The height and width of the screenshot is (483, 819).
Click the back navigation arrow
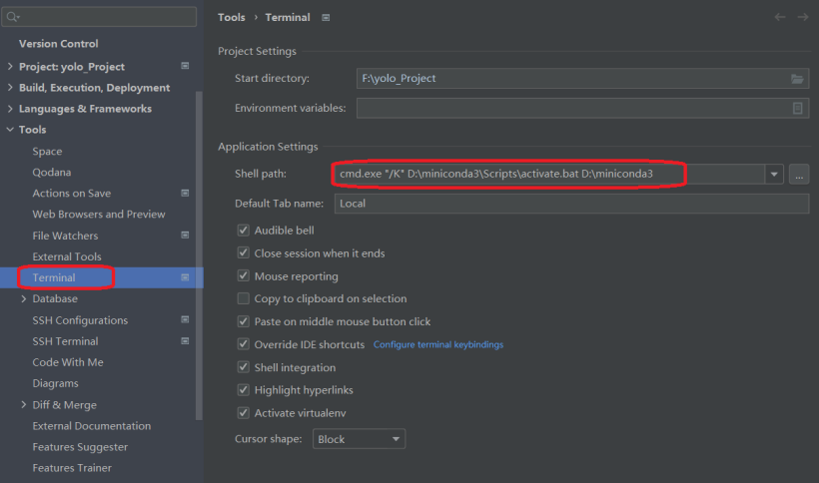pos(780,17)
